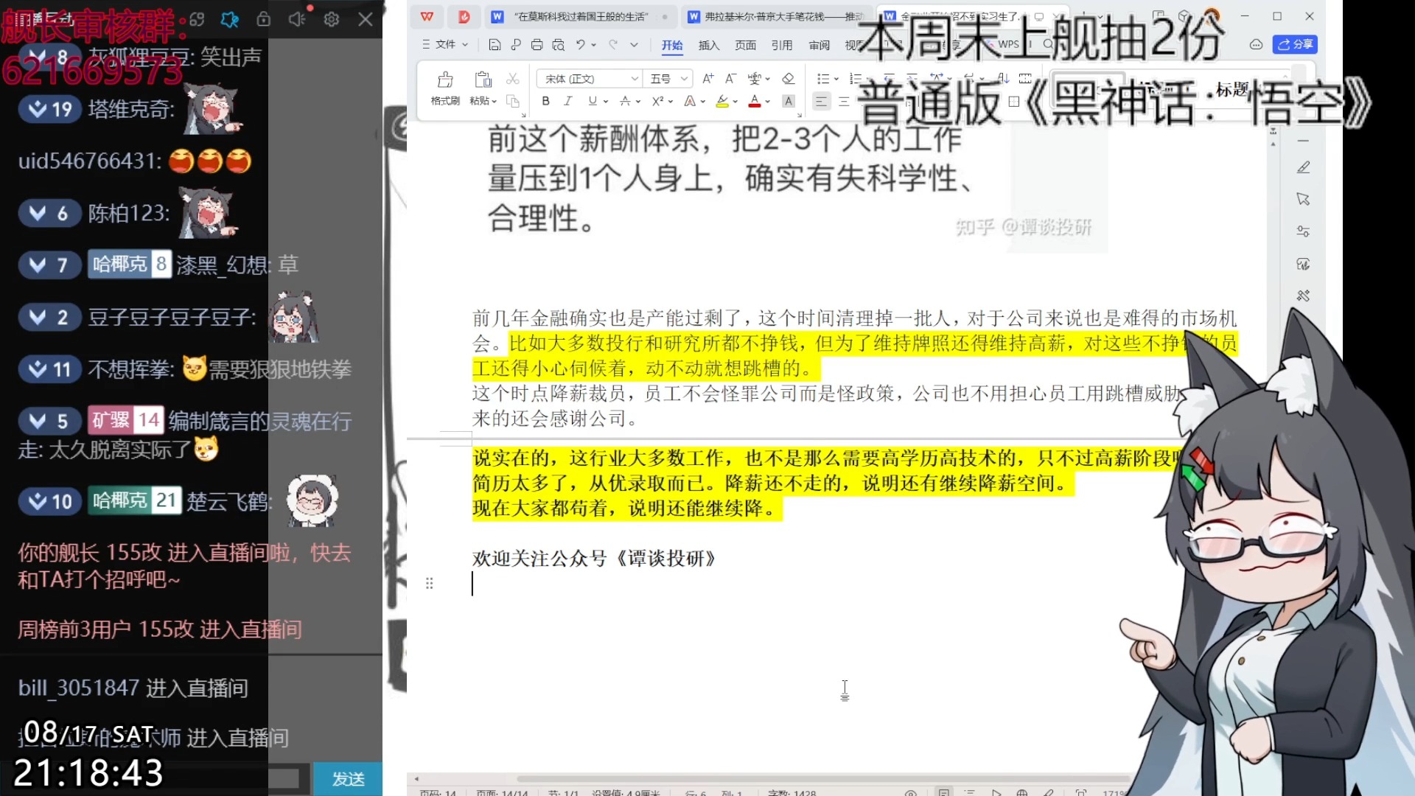The width and height of the screenshot is (1415, 796).
Task: Open print preview icon
Action: pyautogui.click(x=558, y=45)
